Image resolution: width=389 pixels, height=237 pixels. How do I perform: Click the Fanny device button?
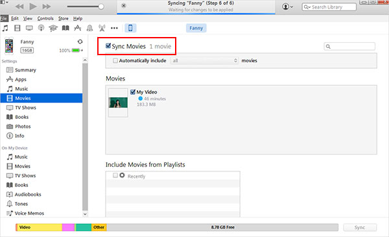click(x=196, y=28)
